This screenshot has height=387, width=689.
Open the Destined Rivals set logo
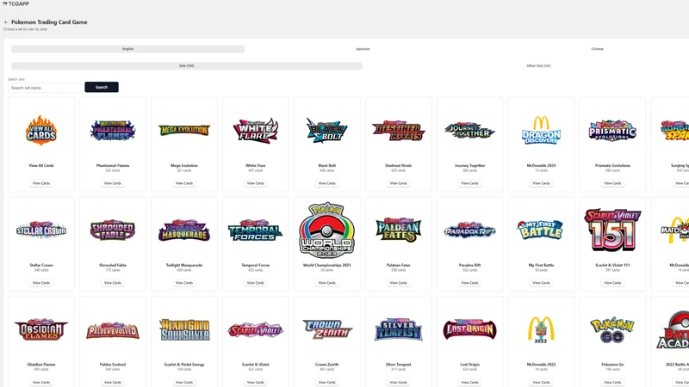click(x=398, y=131)
